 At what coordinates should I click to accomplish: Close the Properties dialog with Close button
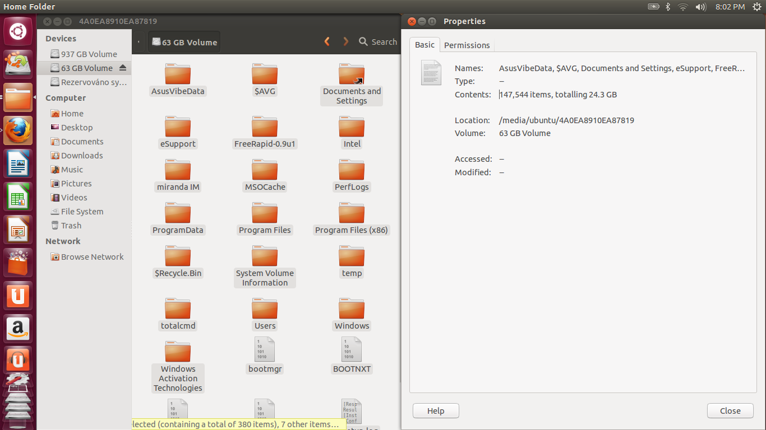[730, 410]
